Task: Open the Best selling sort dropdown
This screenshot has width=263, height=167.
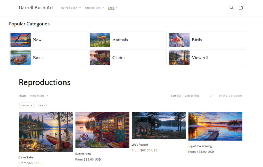Action: pos(198,96)
